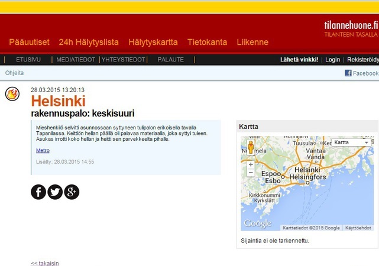Share the article on Google Plus
Viewport: 379px width, 266px height.
(72, 192)
